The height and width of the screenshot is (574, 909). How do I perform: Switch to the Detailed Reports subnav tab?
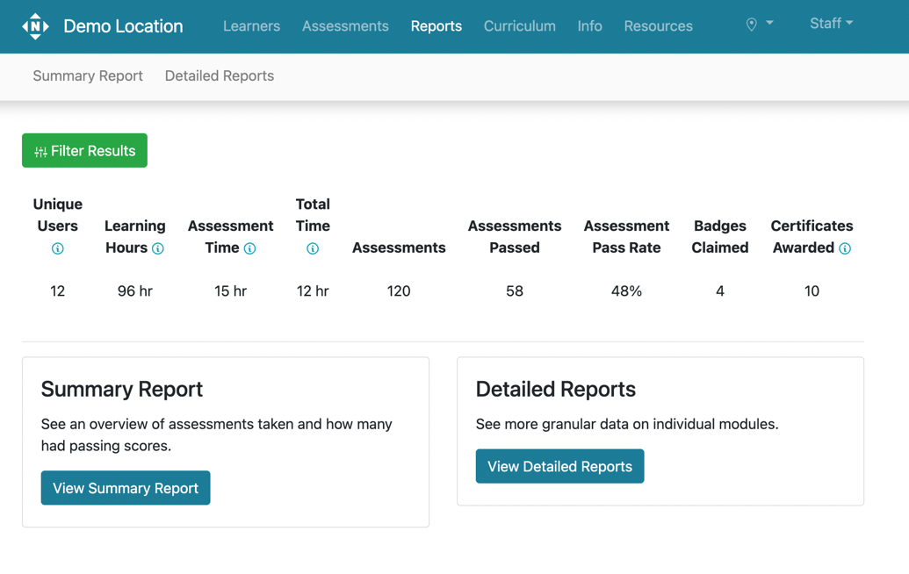click(x=220, y=75)
